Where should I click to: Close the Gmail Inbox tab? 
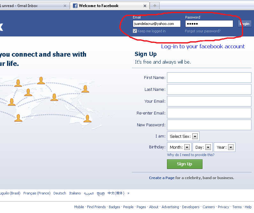tap(65, 6)
